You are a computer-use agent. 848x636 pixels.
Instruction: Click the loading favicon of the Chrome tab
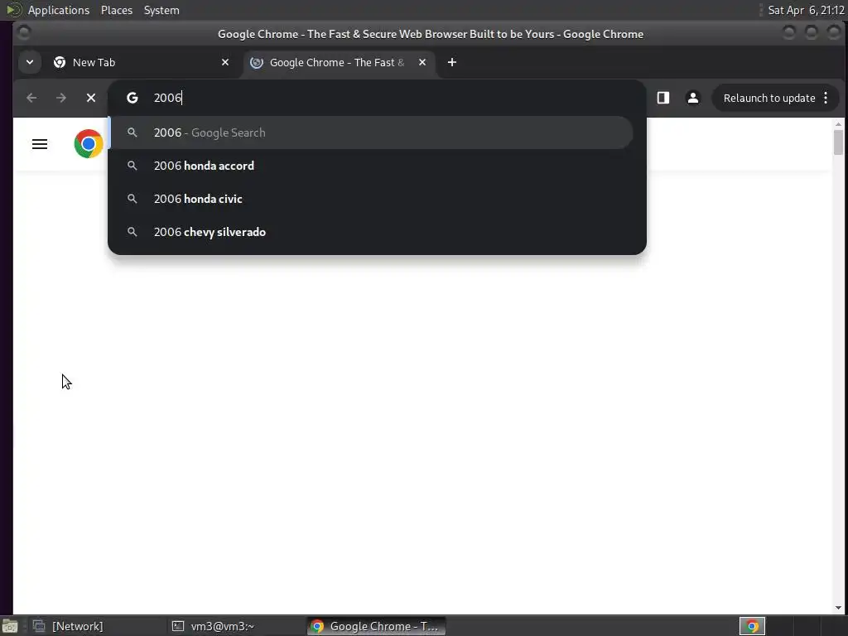point(257,62)
